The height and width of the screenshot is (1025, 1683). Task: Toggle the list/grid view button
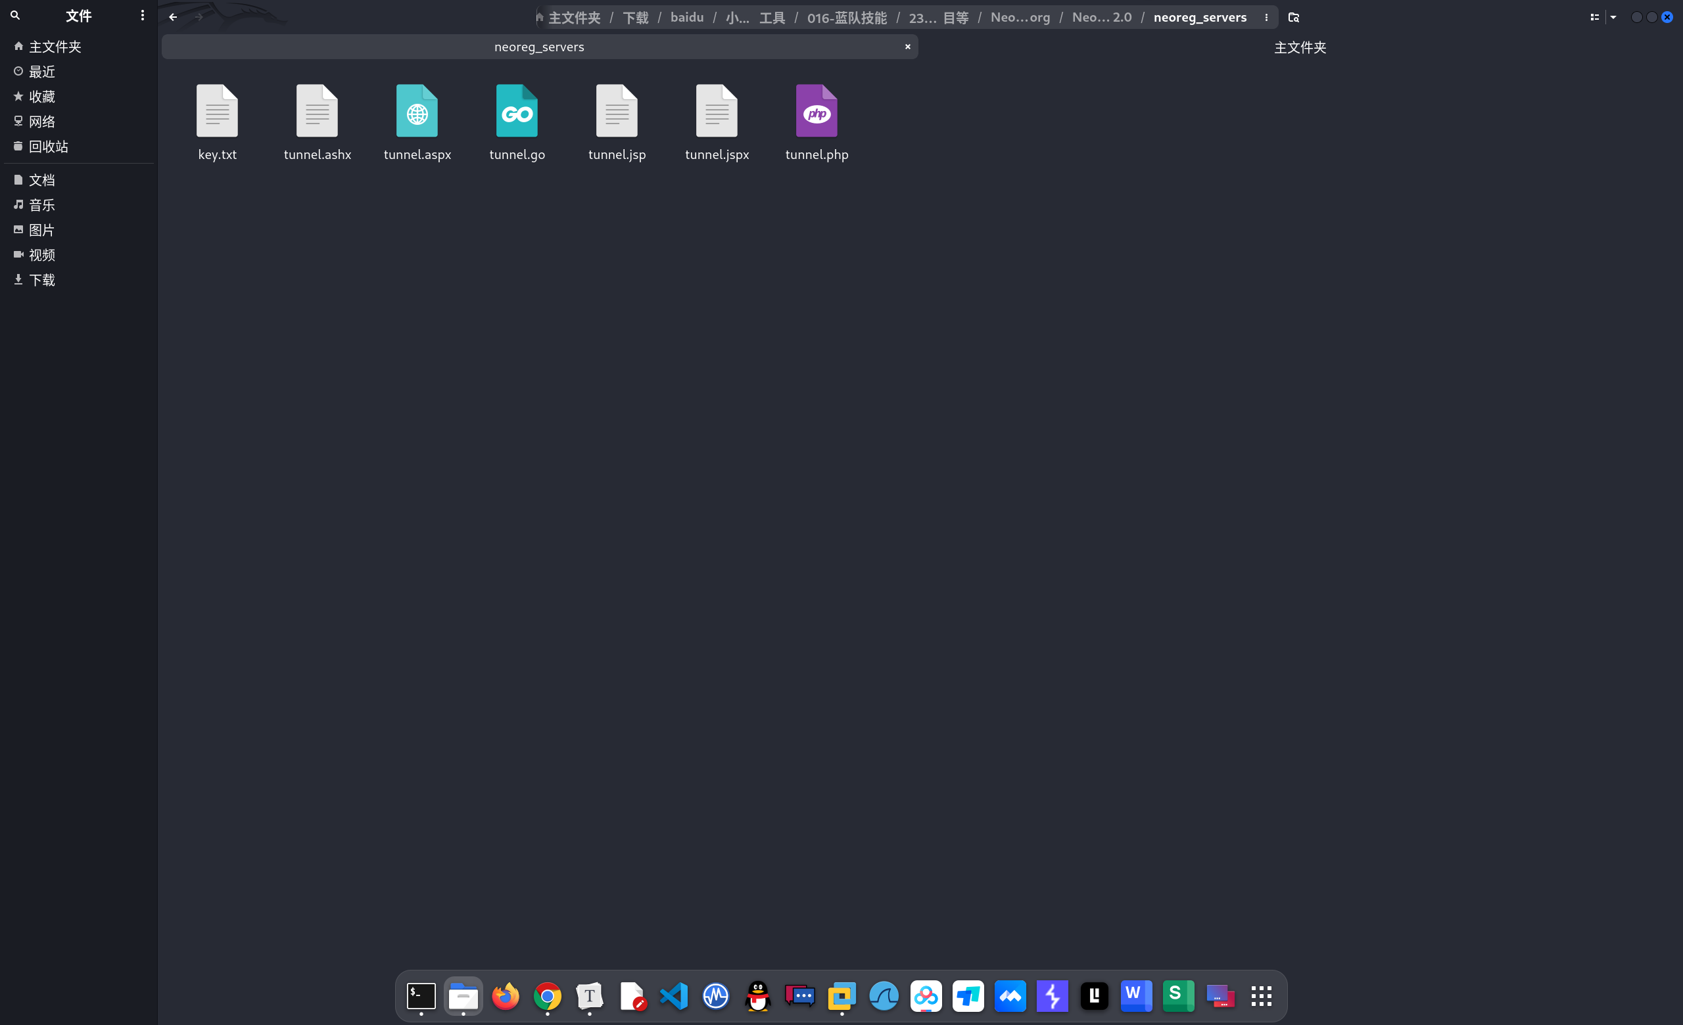click(x=1594, y=17)
